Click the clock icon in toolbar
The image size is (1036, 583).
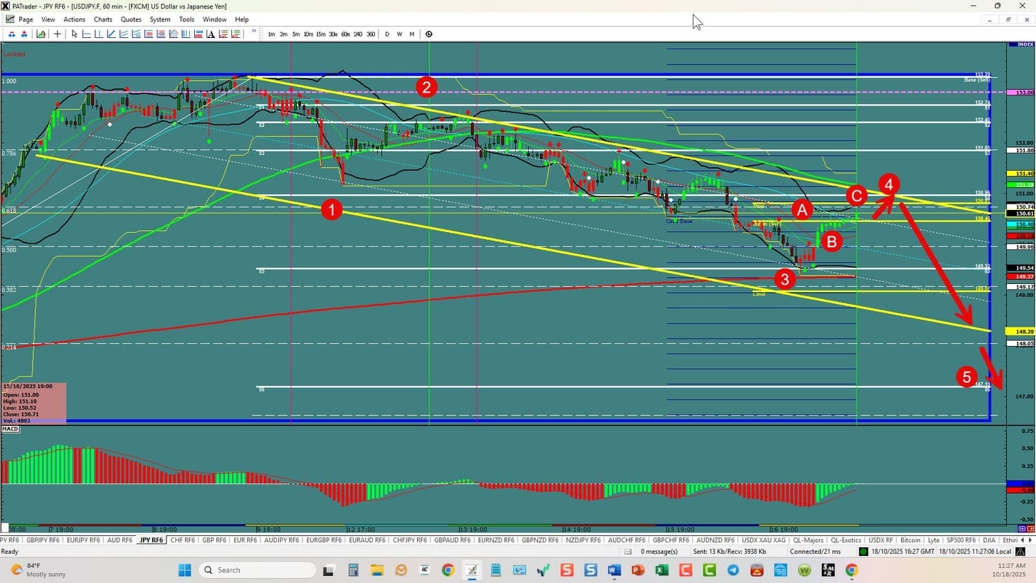coord(429,34)
